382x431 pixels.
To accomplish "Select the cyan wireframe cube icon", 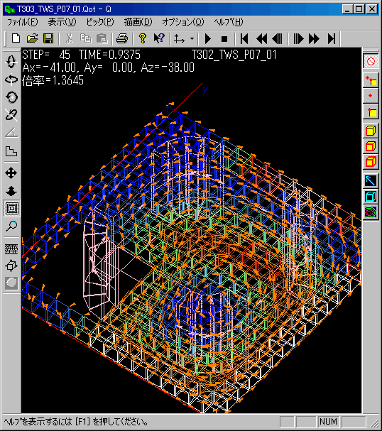I will (371, 196).
